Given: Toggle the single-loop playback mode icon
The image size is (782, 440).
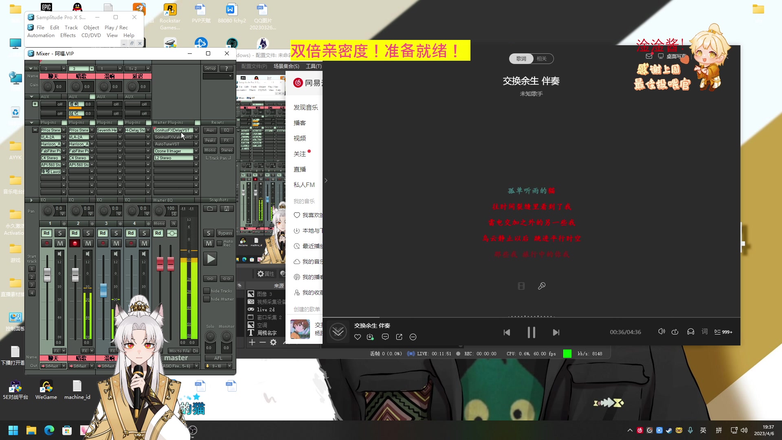Looking at the screenshot, I should (x=675, y=332).
